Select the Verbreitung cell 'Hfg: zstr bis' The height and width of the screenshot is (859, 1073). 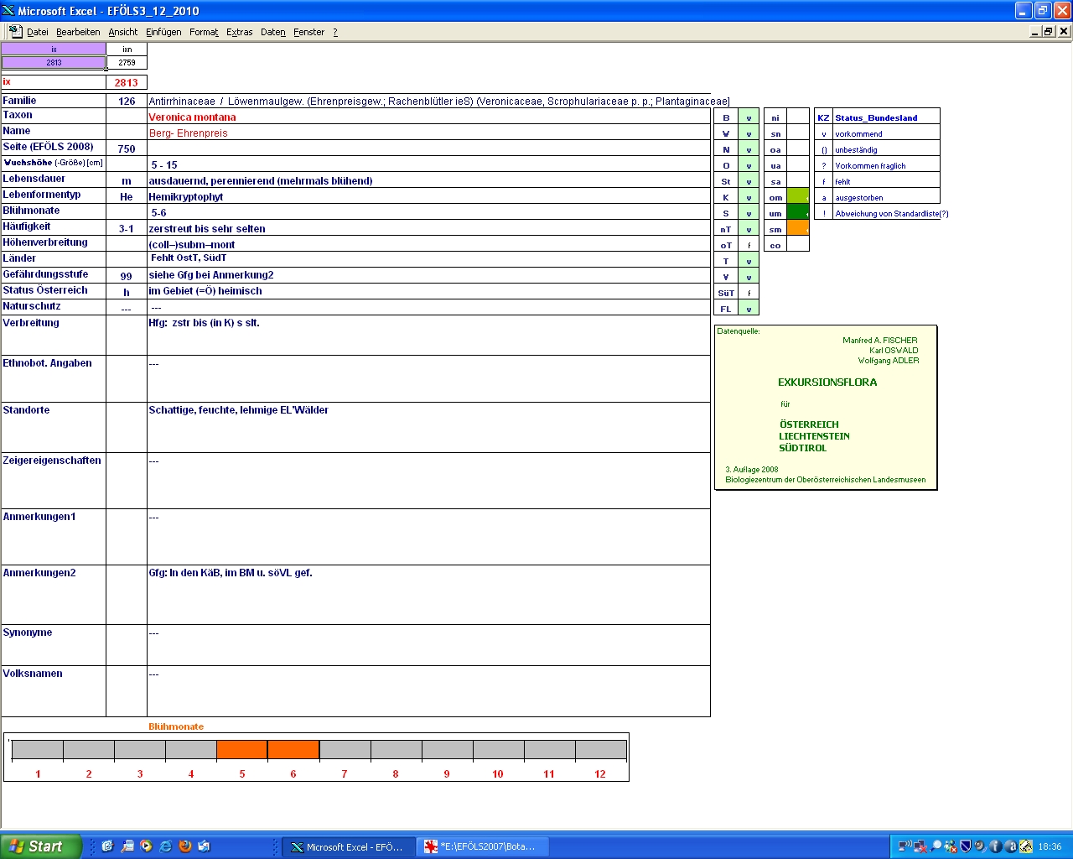pos(428,335)
